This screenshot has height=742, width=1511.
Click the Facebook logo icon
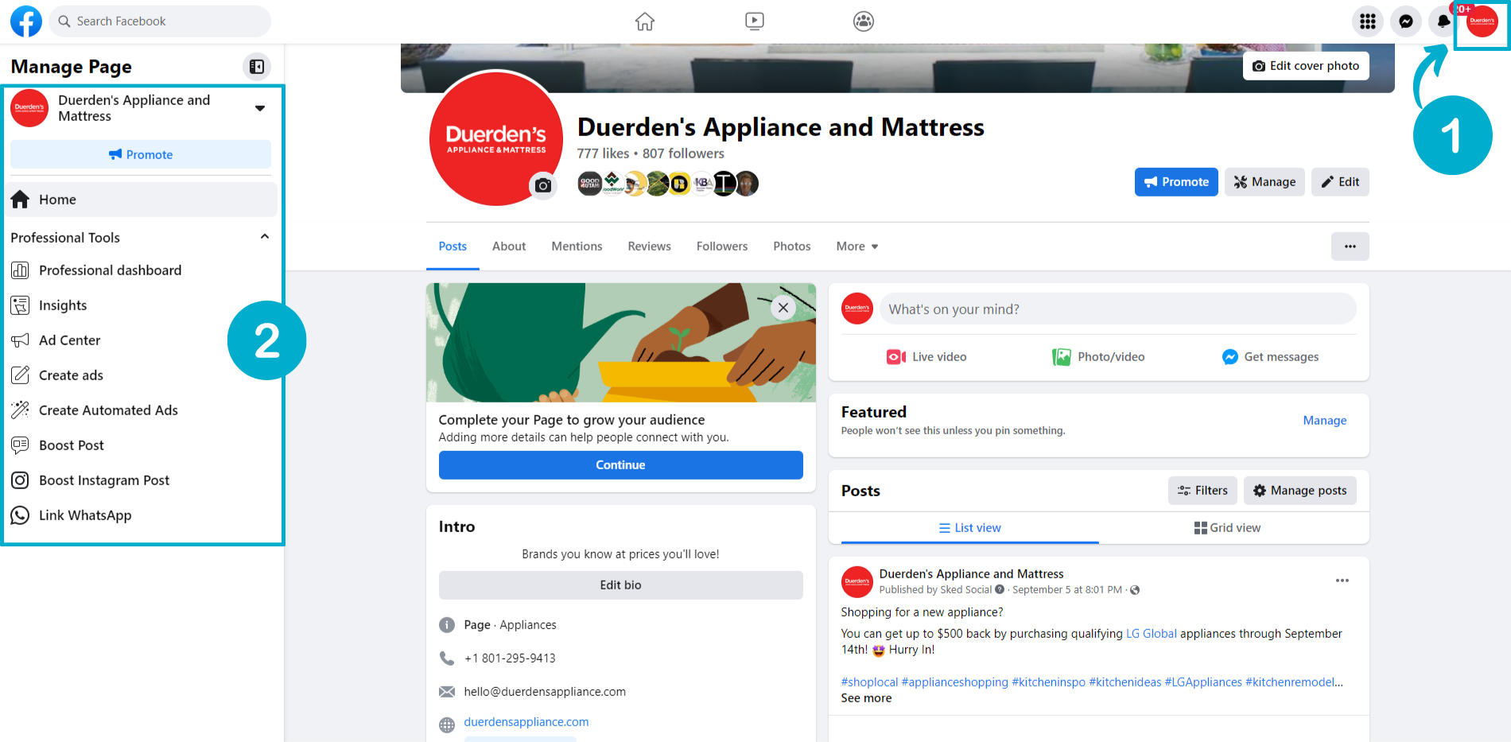coord(26,21)
